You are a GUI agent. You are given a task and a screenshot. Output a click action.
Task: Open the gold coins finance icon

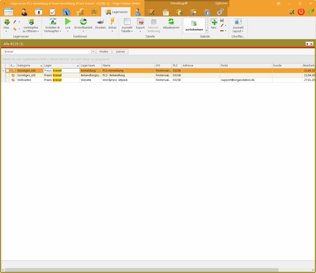80,12
